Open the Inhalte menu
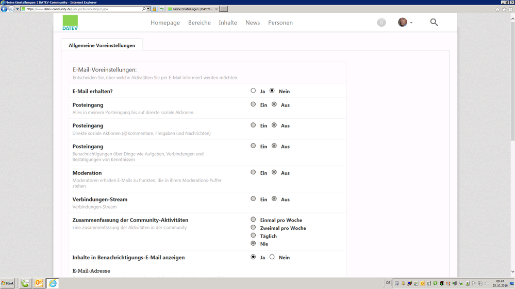Viewport: 515px width, 289px height. [228, 23]
